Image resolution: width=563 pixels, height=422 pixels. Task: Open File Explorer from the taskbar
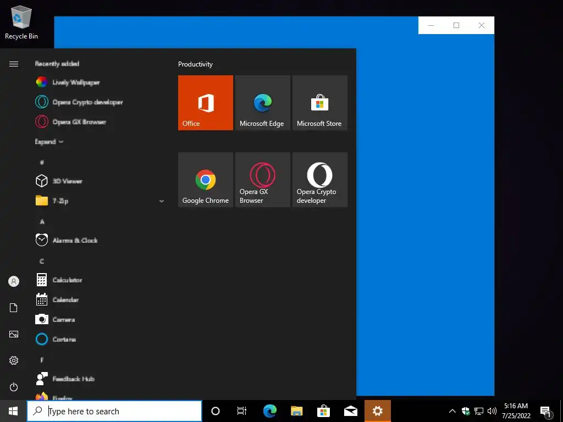(296, 411)
